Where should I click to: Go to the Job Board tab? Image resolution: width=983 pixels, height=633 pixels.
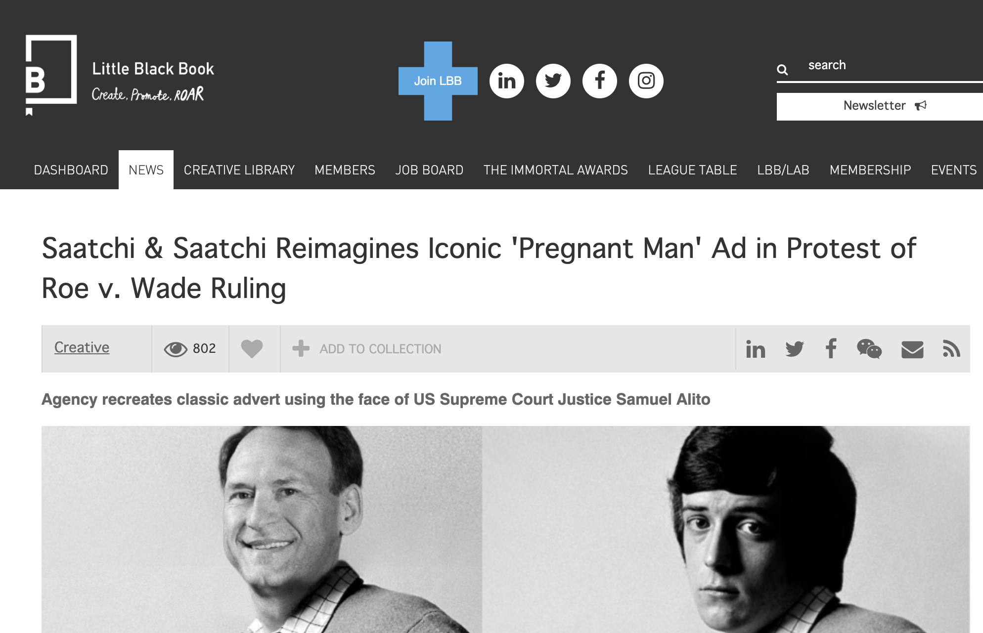coord(429,170)
